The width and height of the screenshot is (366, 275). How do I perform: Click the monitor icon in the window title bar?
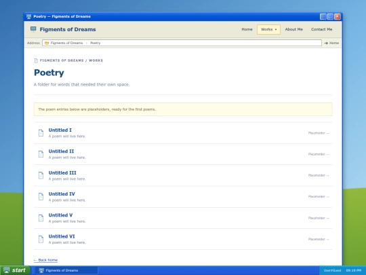pyautogui.click(x=28, y=16)
